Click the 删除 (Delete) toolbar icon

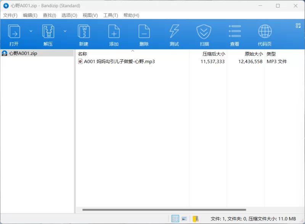click(144, 31)
